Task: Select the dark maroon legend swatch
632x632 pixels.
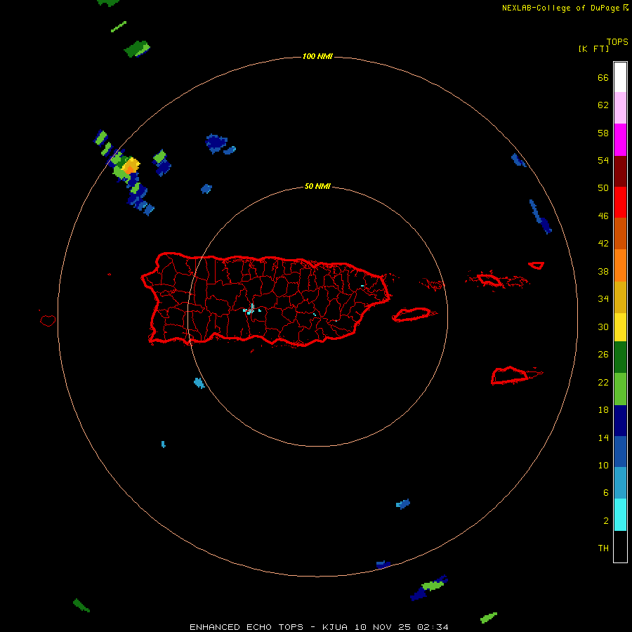Action: click(x=620, y=171)
